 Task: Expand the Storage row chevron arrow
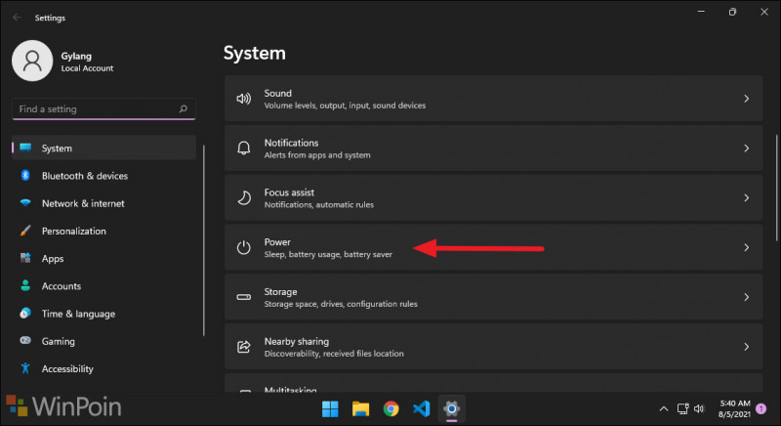tap(746, 297)
